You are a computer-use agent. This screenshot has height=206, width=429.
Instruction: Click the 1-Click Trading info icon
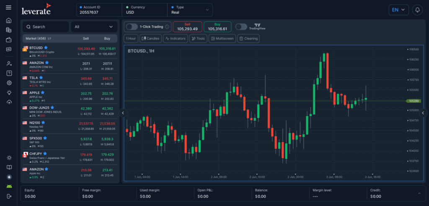167,27
